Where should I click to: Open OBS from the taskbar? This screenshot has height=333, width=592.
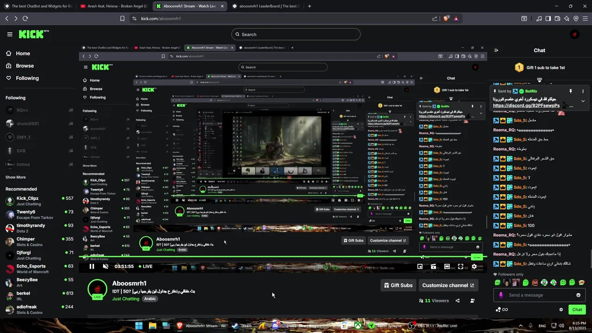pos(434,326)
